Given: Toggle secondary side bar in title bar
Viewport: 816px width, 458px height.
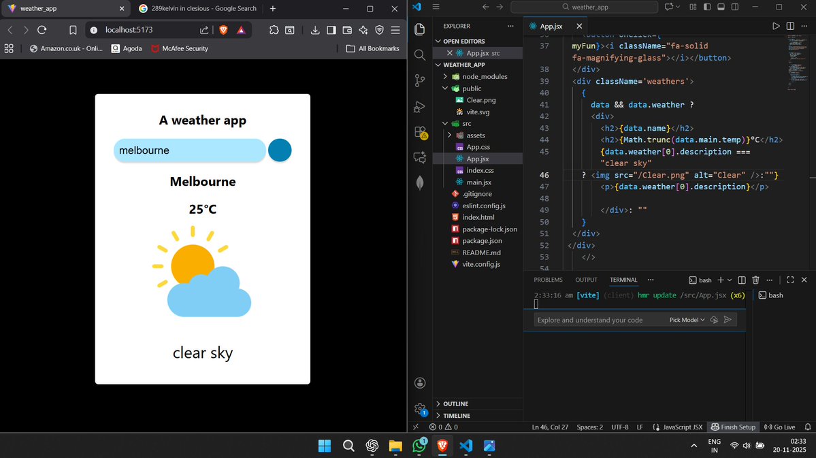Looking at the screenshot, I should point(735,7).
